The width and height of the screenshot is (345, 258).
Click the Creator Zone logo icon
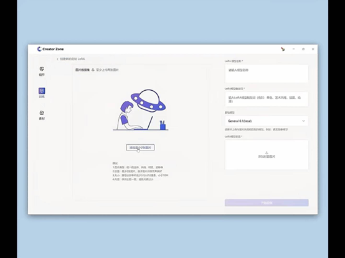[x=39, y=49]
